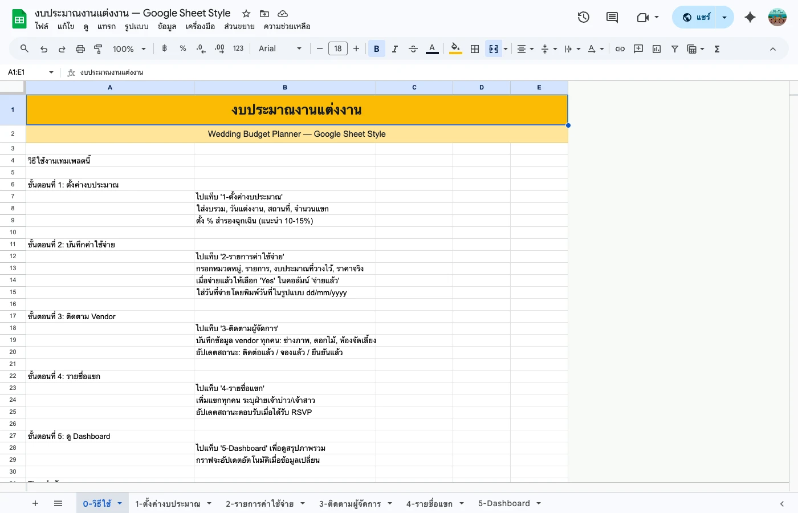Open the functions (Σ) menu
The height and width of the screenshot is (513, 798).
(x=716, y=48)
